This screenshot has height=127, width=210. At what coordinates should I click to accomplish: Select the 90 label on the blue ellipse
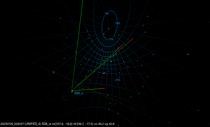[x=107, y=13]
